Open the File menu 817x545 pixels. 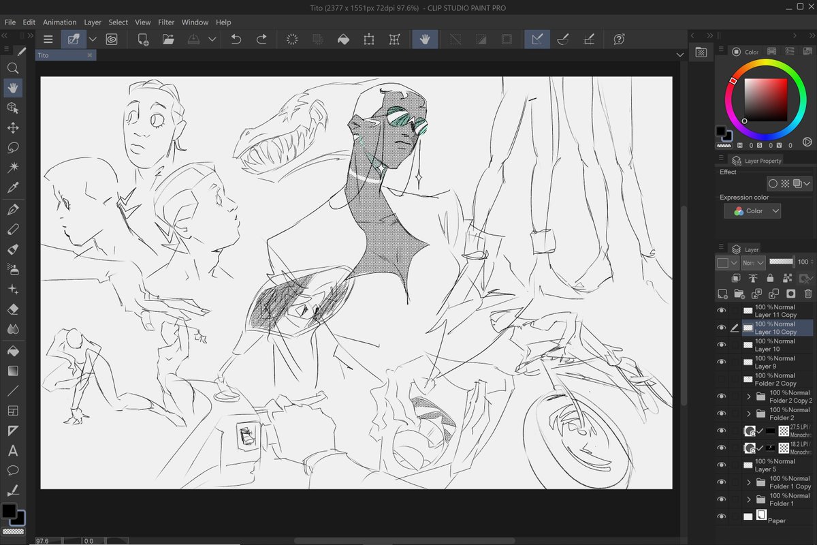tap(10, 22)
